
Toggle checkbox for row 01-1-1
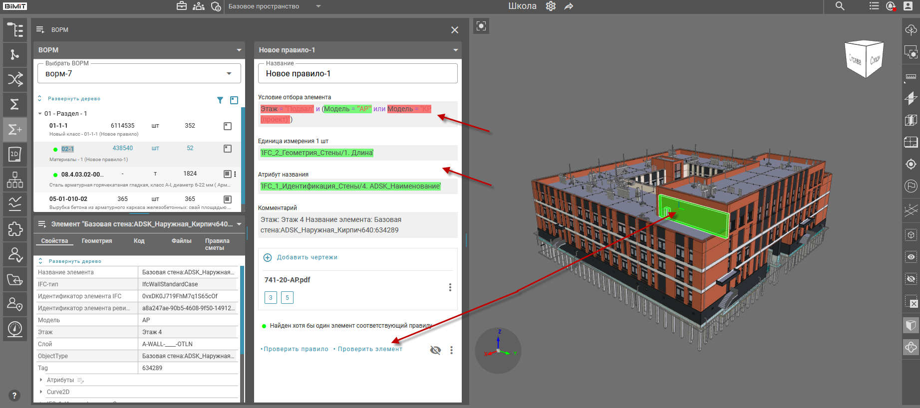[x=228, y=126]
